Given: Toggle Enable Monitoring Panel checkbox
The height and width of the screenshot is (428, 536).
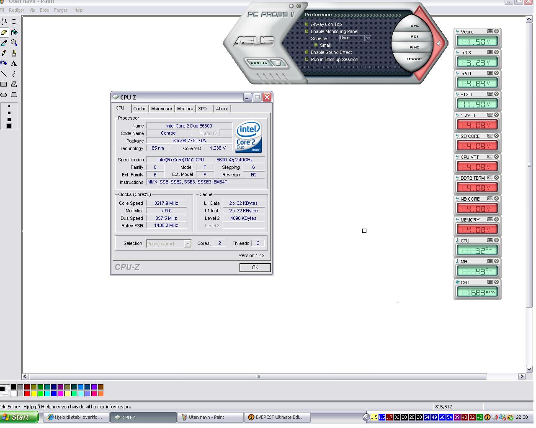Looking at the screenshot, I should [x=307, y=31].
